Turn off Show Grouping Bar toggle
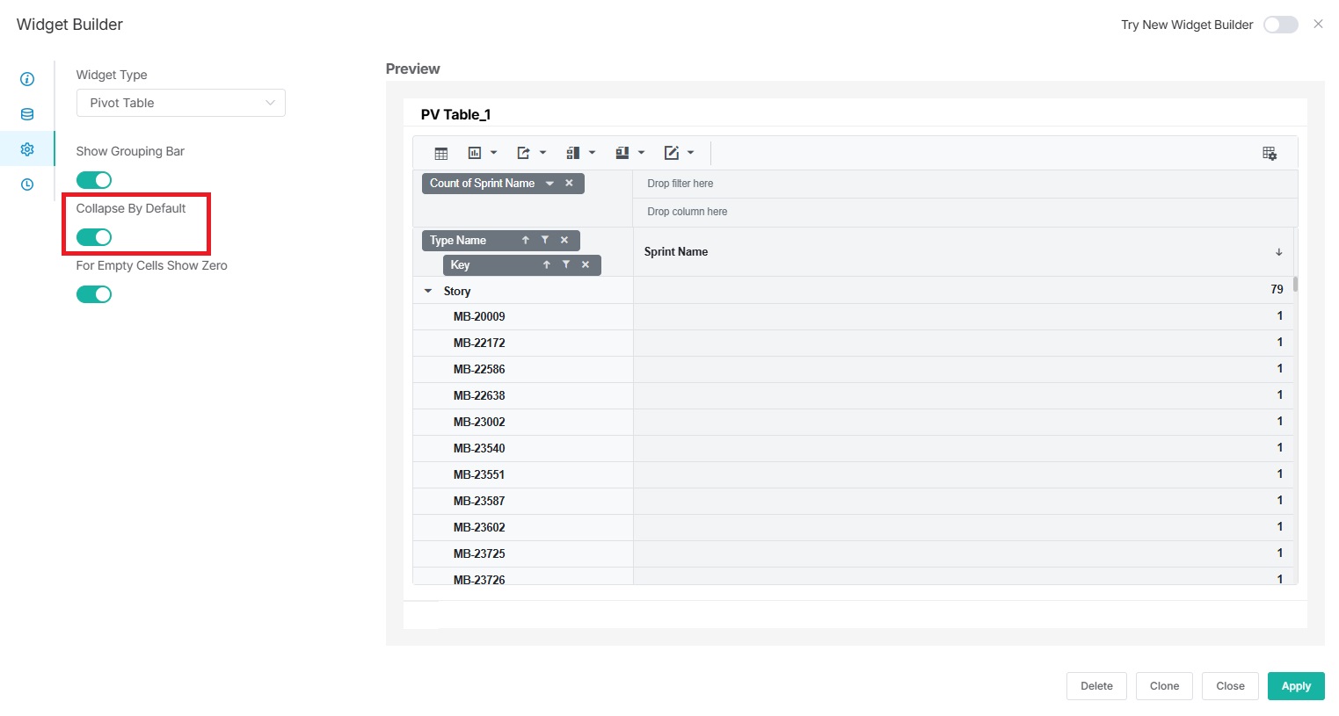This screenshot has height=716, width=1339. [x=94, y=180]
